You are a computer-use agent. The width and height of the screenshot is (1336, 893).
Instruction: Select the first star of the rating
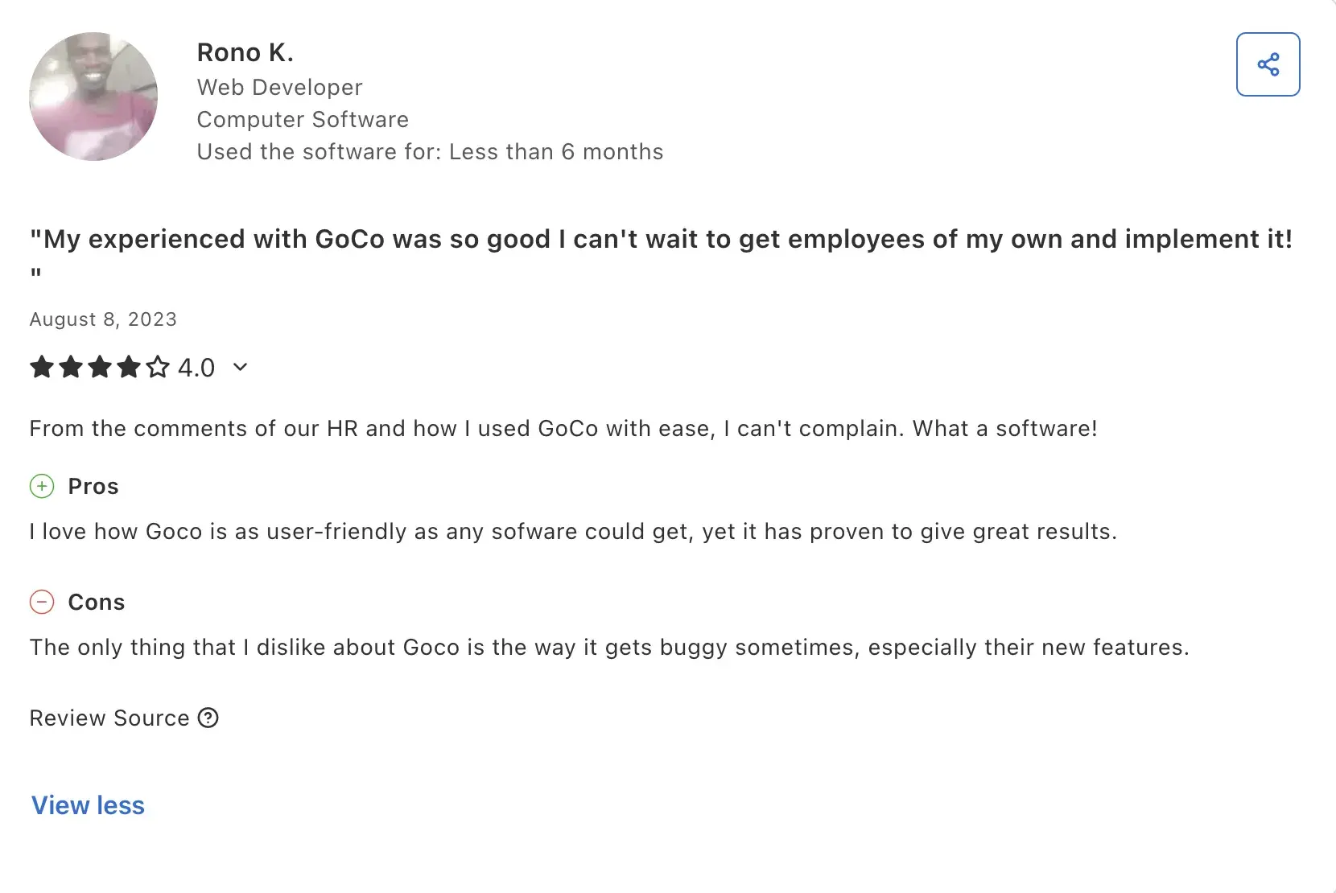pyautogui.click(x=42, y=368)
